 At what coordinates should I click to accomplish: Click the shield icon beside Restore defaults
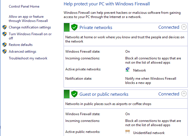tap(4, 45)
